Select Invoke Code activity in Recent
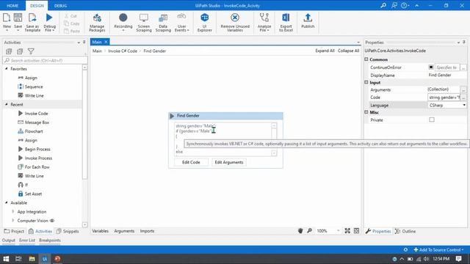The image size is (470, 264). [x=36, y=114]
